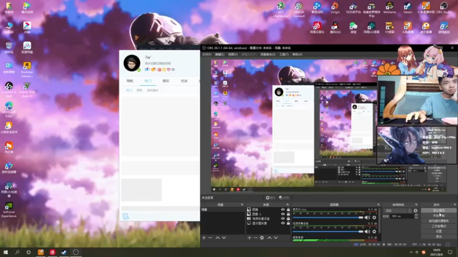458x257 pixels.
Task: Switch to 导航 tab in YY window
Action: pyautogui.click(x=130, y=81)
